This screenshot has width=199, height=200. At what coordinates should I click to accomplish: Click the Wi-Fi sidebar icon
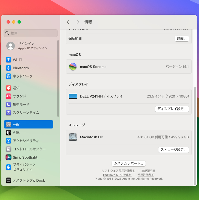click(8, 60)
